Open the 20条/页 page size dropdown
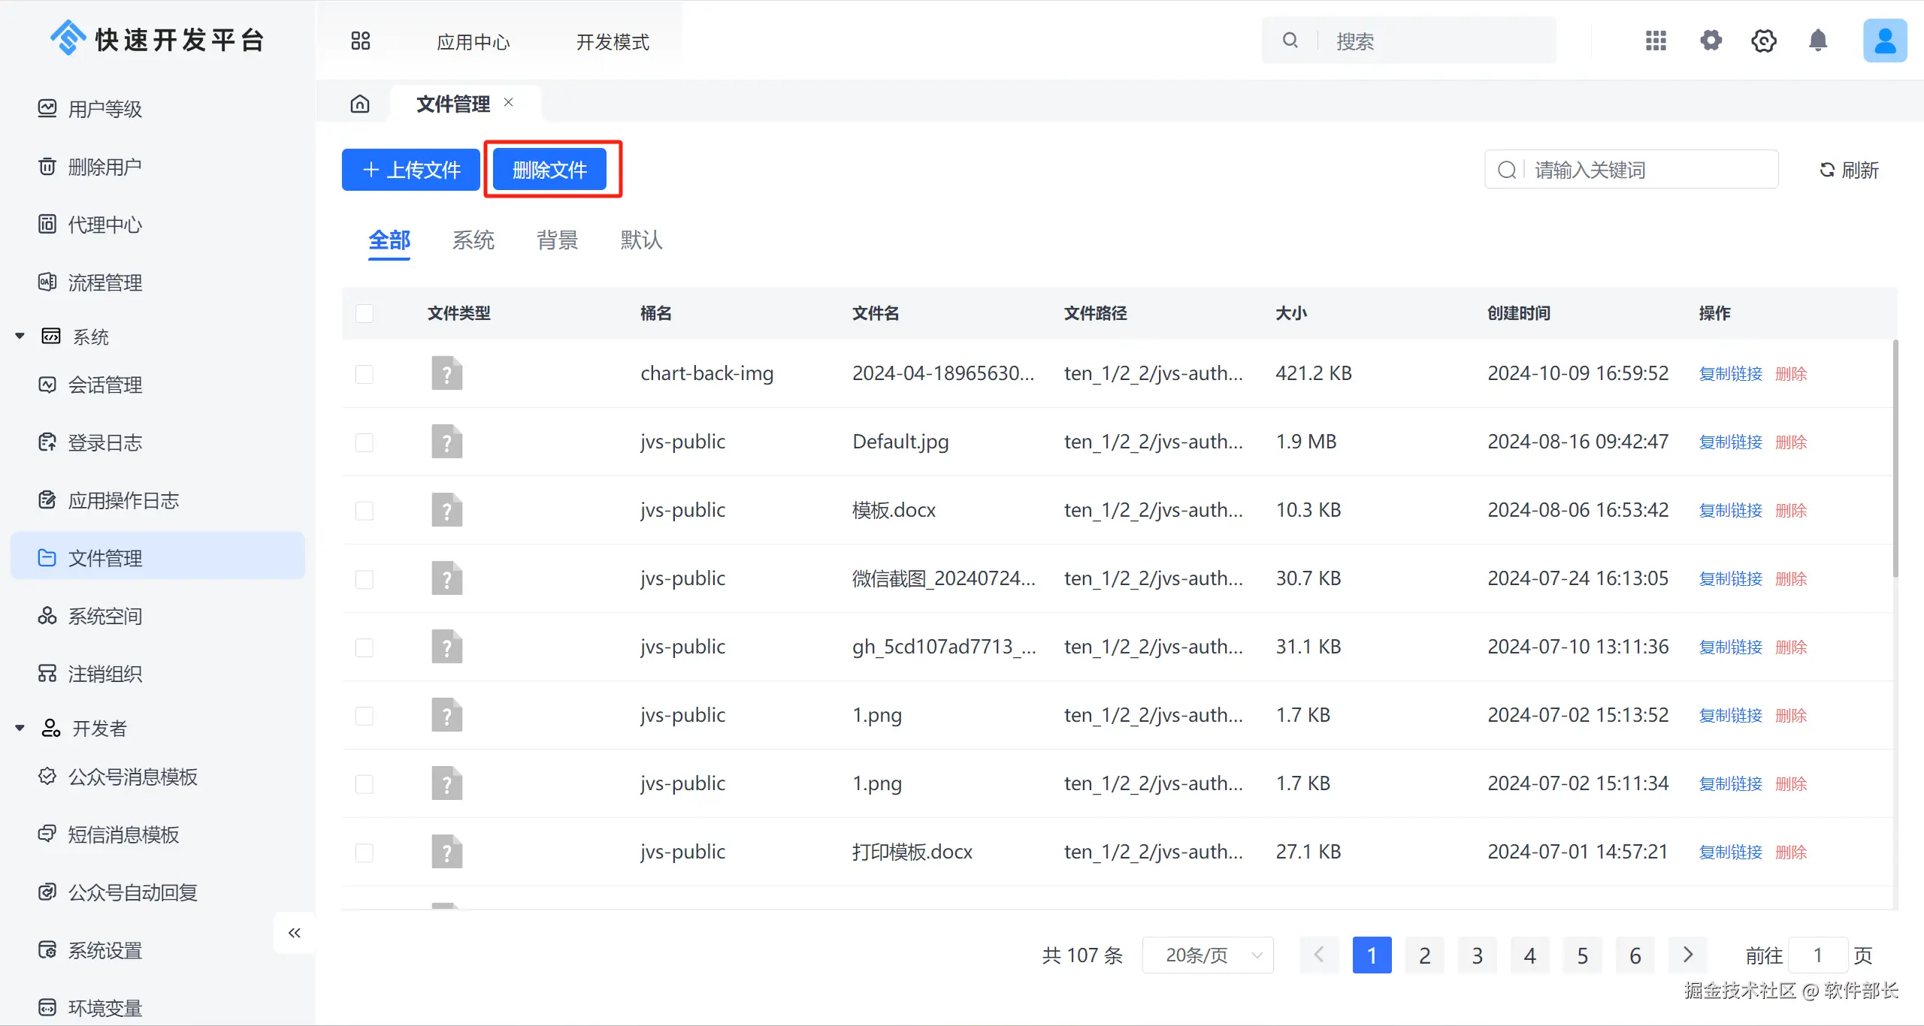 (x=1208, y=955)
